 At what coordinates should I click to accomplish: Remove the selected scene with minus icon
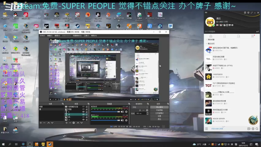pyautogui.click(x=44, y=123)
